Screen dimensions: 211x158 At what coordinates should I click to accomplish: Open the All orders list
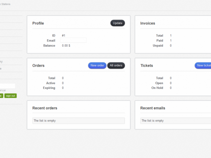[x=116, y=66]
